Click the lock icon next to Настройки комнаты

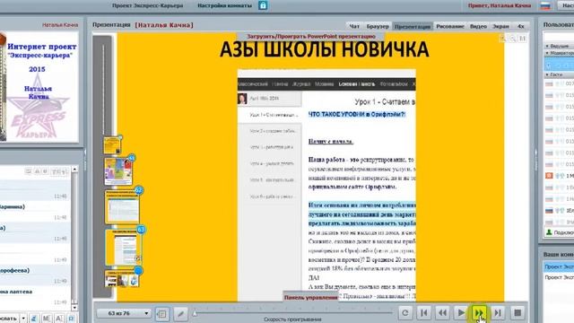[263, 5]
